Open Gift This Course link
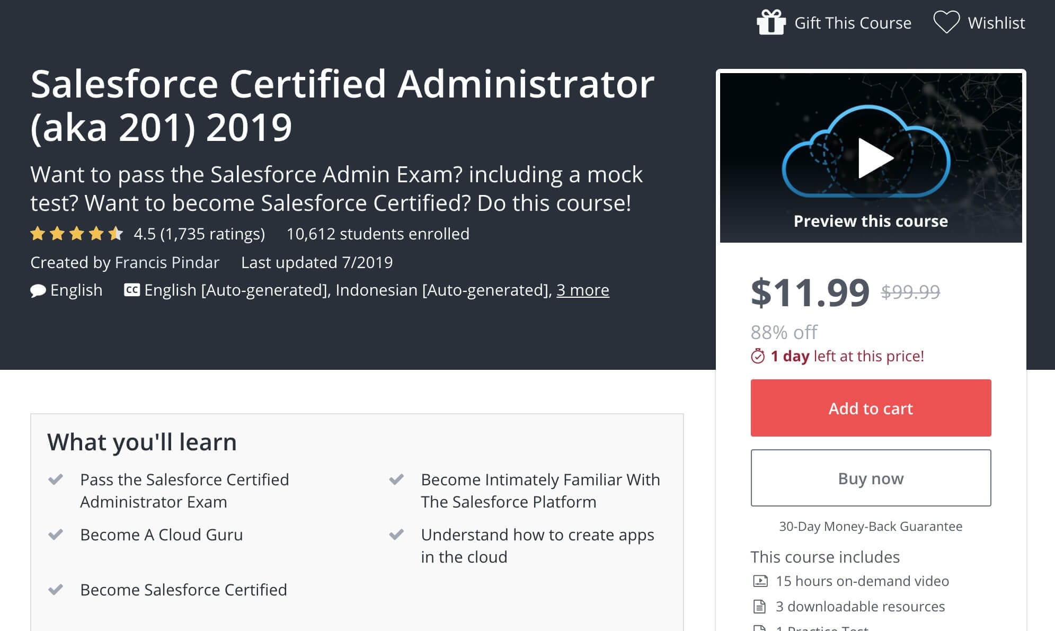The image size is (1055, 631). [853, 23]
